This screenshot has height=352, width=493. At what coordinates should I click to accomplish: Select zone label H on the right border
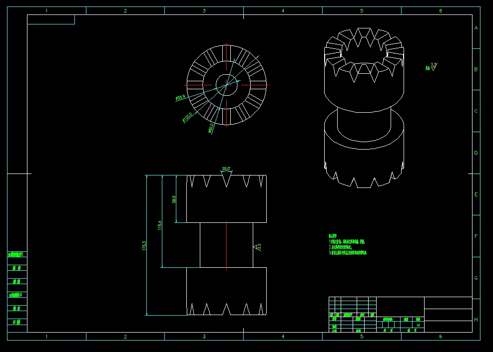point(476,320)
